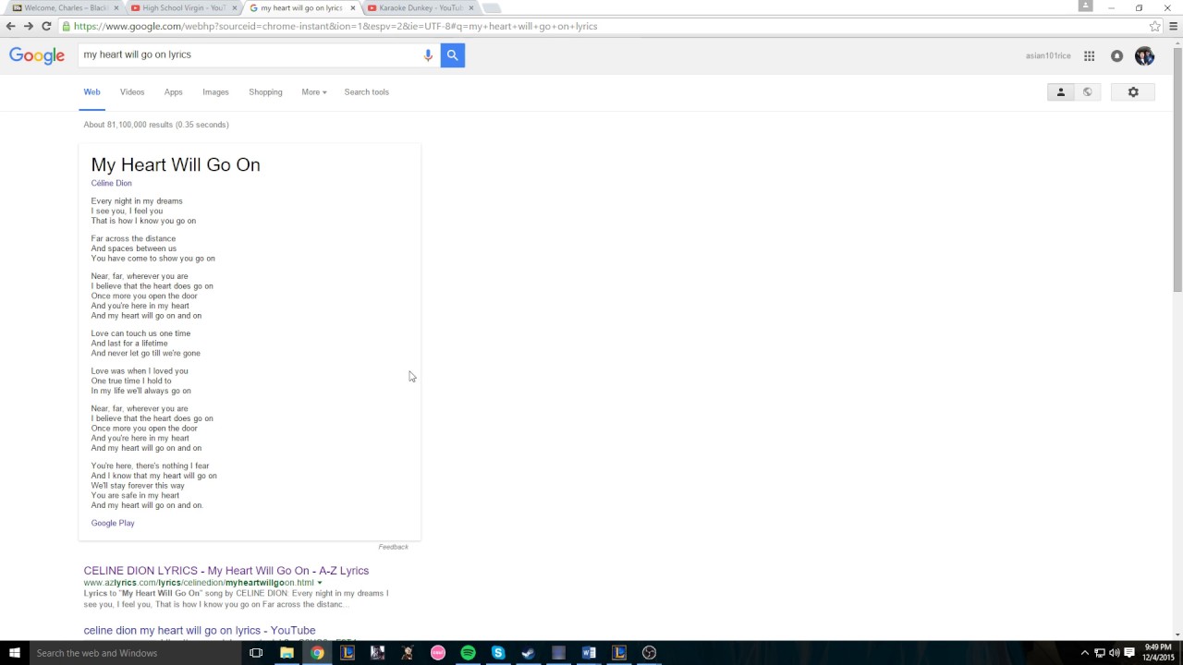Bookmark this page with the star
This screenshot has width=1183, height=665.
(x=1154, y=26)
